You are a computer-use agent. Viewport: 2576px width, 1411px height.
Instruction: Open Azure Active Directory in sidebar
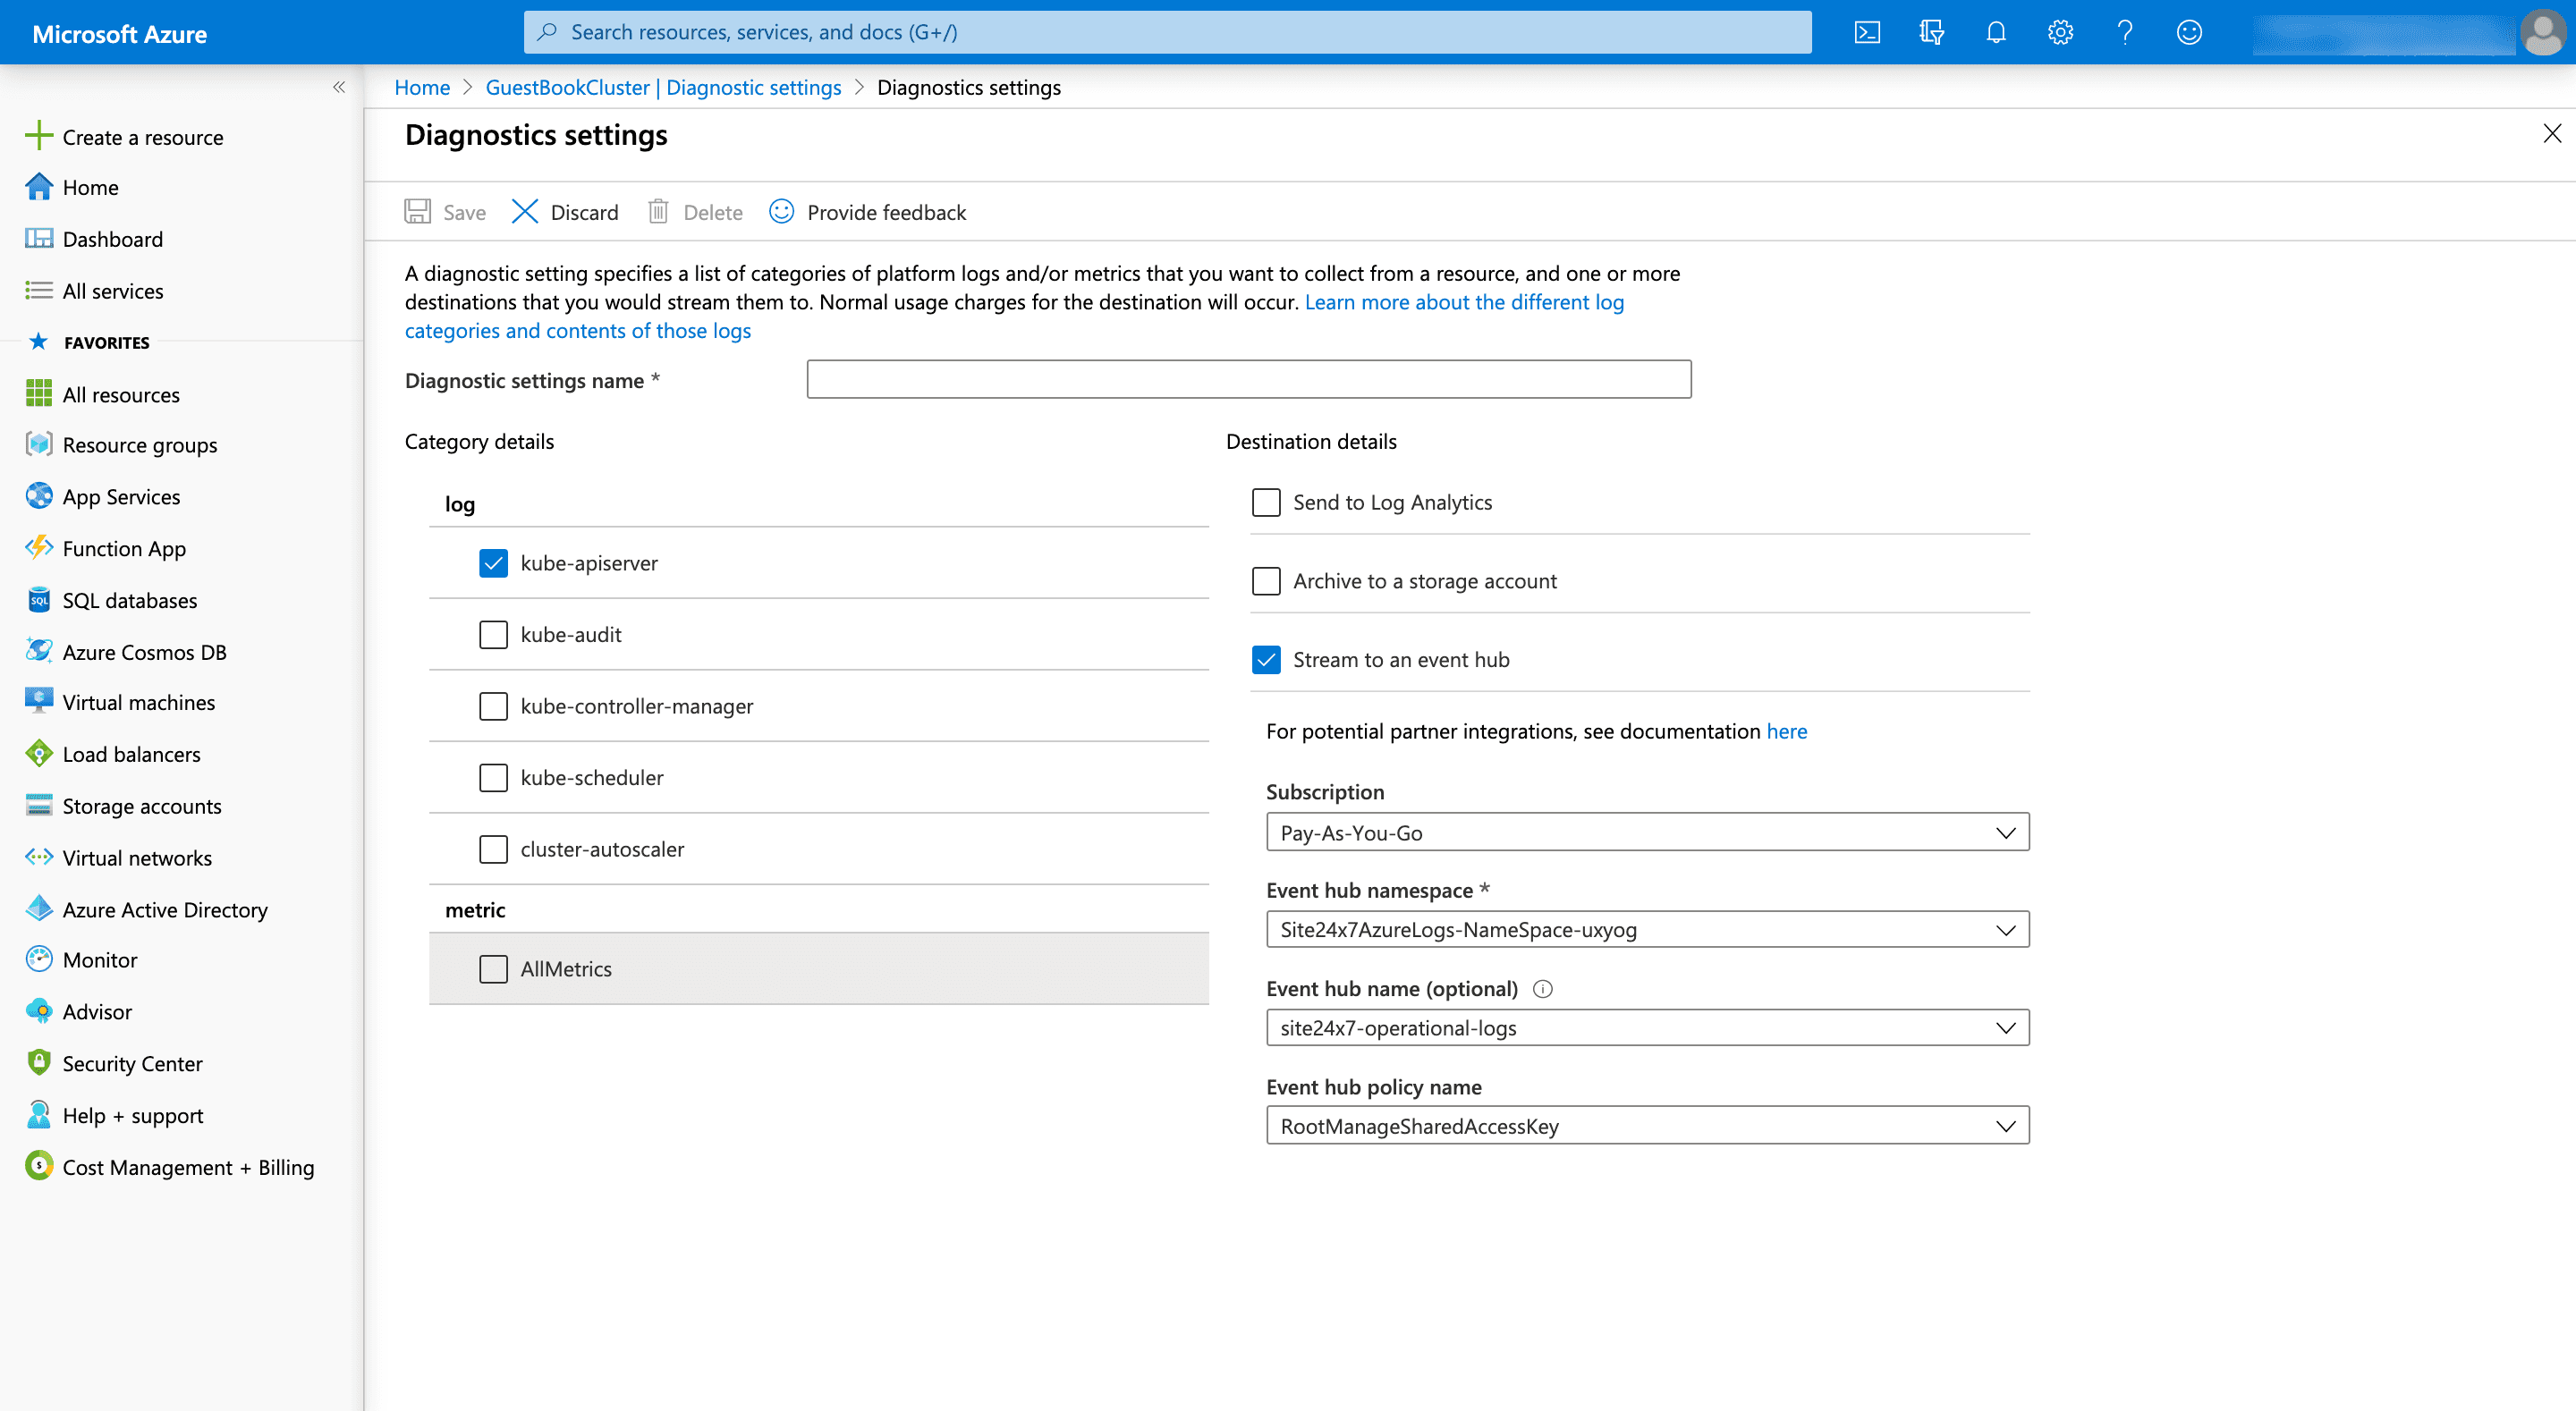[164, 909]
